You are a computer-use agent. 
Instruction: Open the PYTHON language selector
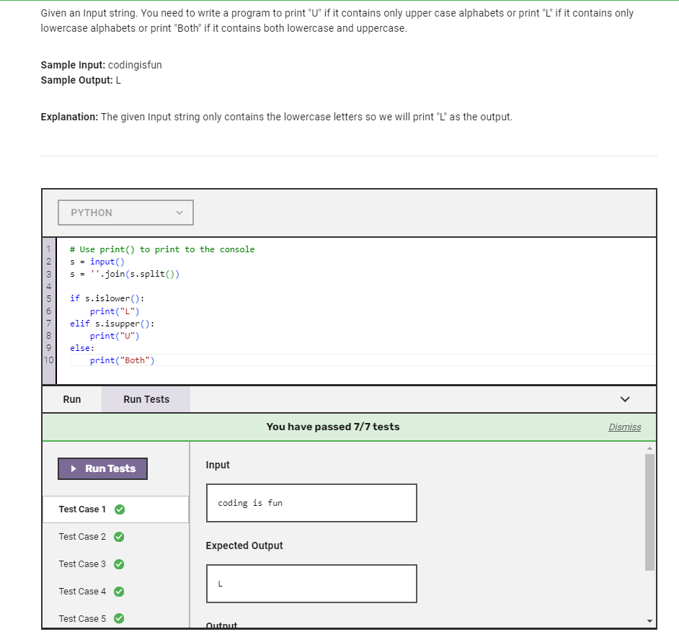(x=125, y=212)
